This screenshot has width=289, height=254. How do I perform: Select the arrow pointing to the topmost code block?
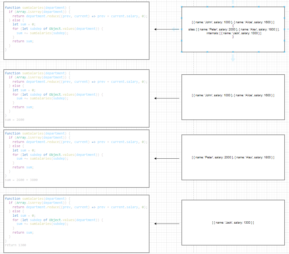pyautogui.click(x=167, y=29)
